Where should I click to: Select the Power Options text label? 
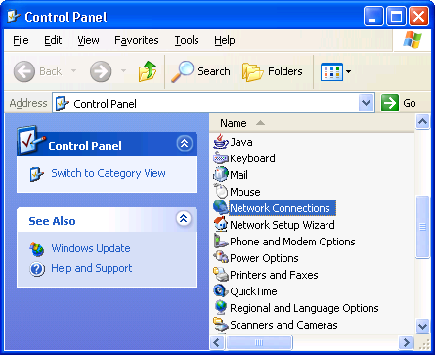click(x=264, y=258)
